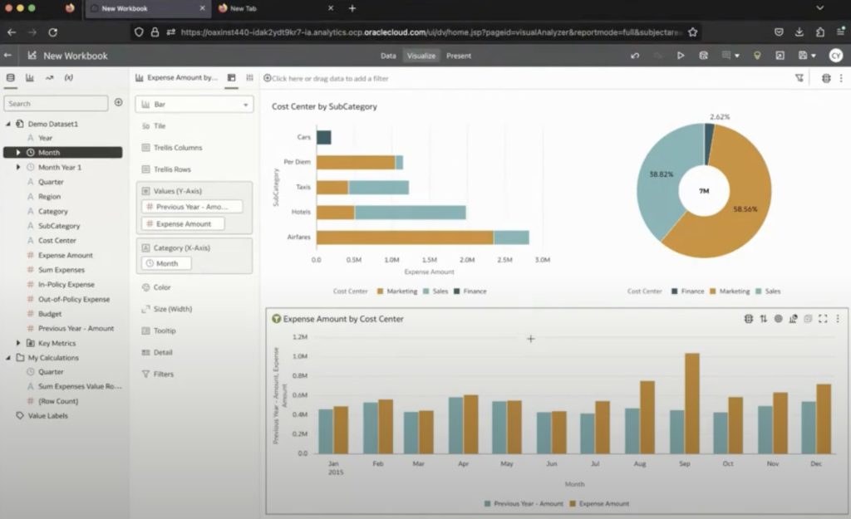
Task: Click the refresh data database icon
Action: 703,56
